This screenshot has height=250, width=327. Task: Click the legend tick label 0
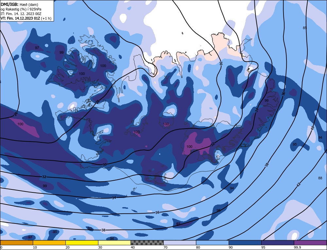click(x=1, y=247)
